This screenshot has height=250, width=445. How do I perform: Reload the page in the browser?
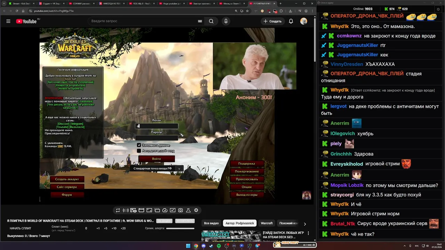point(17,11)
